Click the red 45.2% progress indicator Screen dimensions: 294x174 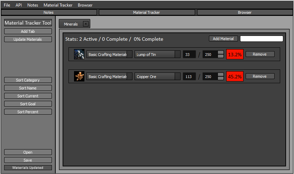(235, 76)
